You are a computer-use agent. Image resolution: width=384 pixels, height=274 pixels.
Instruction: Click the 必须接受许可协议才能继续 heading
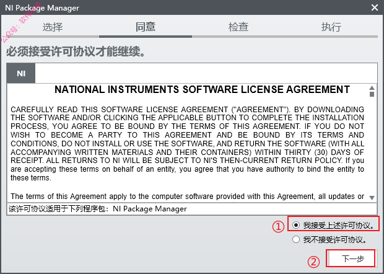coord(76,51)
